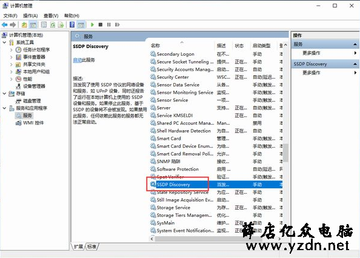This screenshot has width=360, height=258.
Task: Click the blue Help question mark icon
Action: tap(72, 25)
